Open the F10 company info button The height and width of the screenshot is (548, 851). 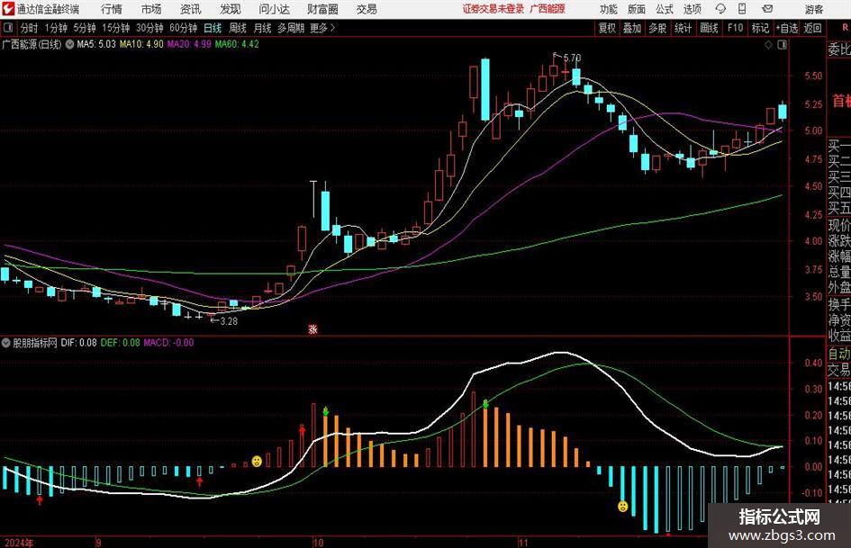pyautogui.click(x=735, y=28)
